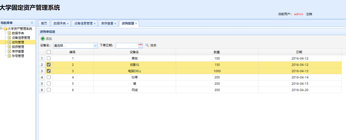
Task: Click the green plus add icon
Action: pos(43,39)
